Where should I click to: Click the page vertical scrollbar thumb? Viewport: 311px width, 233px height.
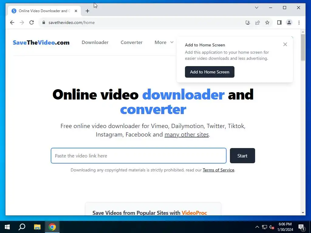pos(303,48)
